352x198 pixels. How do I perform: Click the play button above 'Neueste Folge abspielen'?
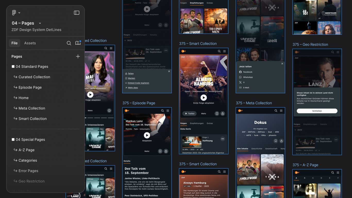tap(147, 9)
